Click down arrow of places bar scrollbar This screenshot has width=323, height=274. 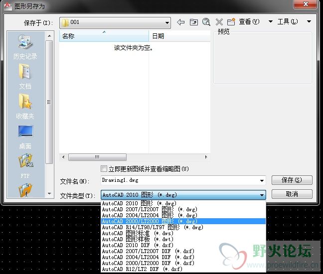point(49,193)
